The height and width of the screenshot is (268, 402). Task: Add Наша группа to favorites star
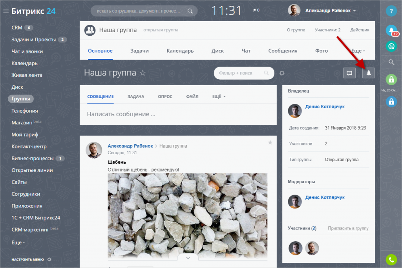pyautogui.click(x=143, y=73)
